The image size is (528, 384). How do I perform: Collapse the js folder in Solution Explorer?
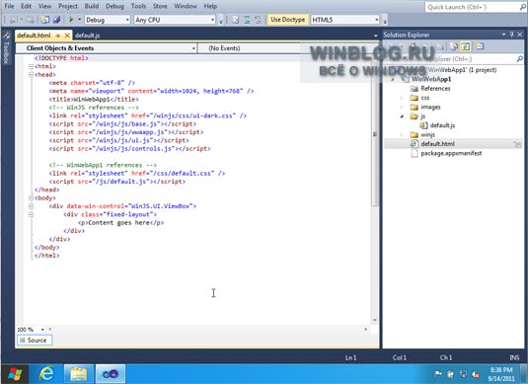(402, 116)
